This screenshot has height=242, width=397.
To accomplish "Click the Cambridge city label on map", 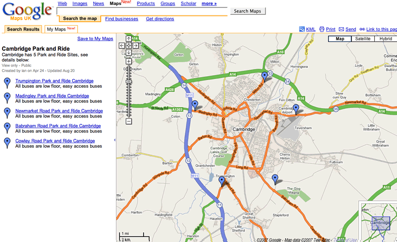I will pos(243,129).
